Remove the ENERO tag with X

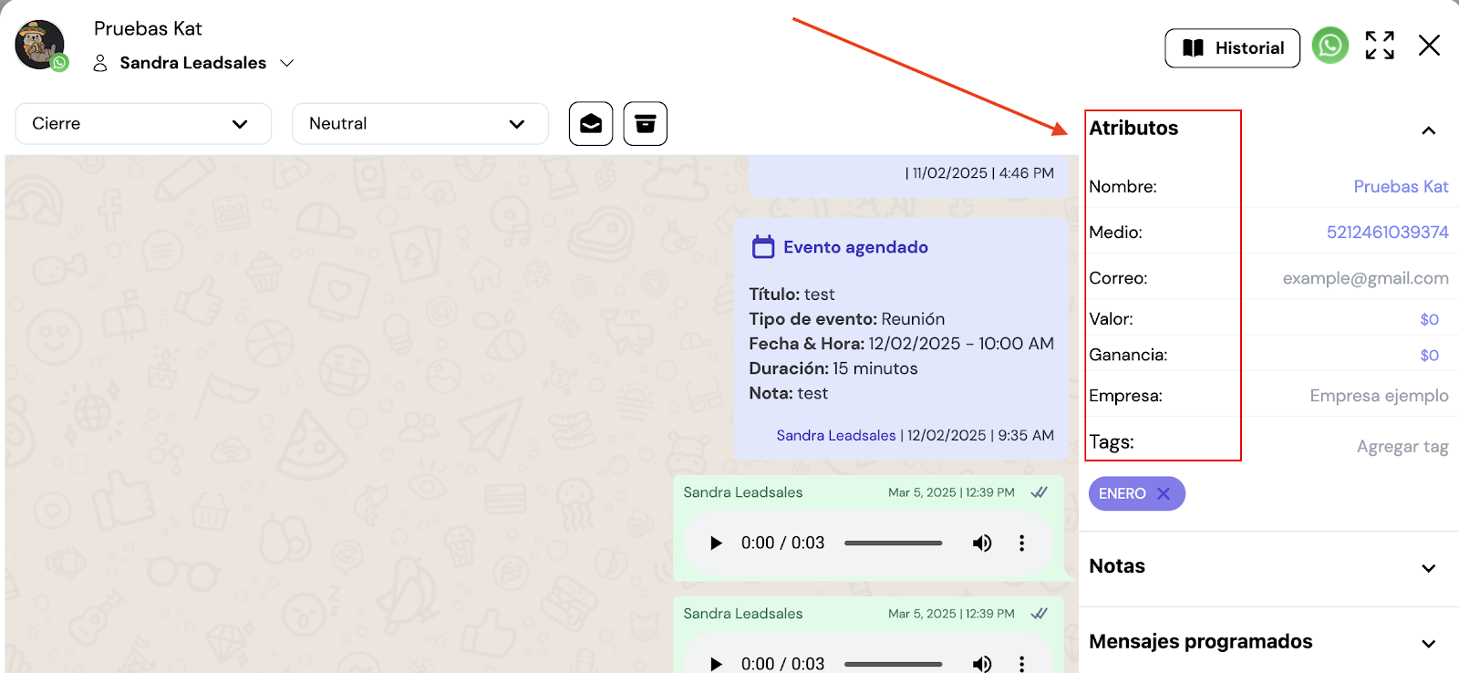1164,493
